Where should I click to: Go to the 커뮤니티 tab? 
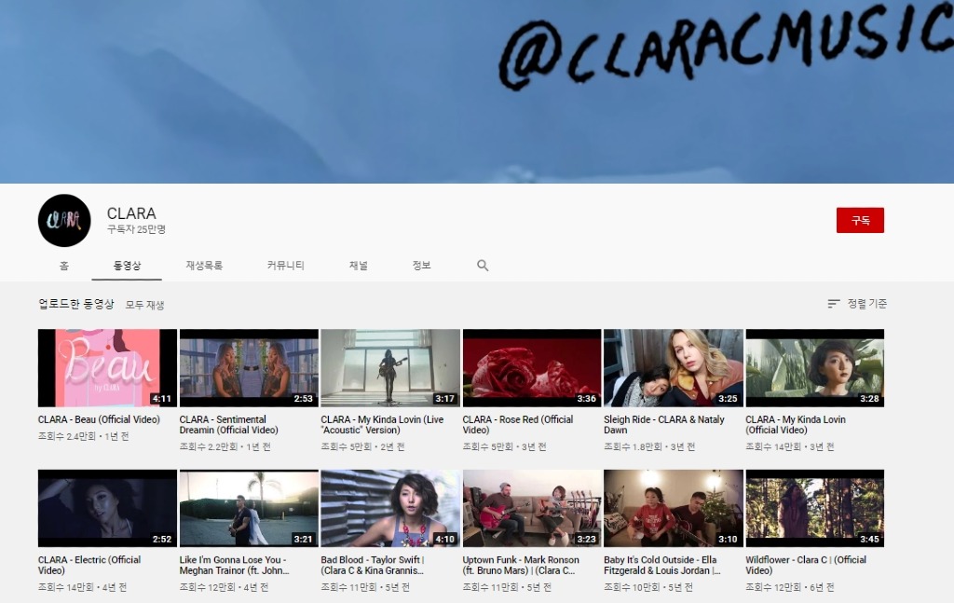click(285, 266)
